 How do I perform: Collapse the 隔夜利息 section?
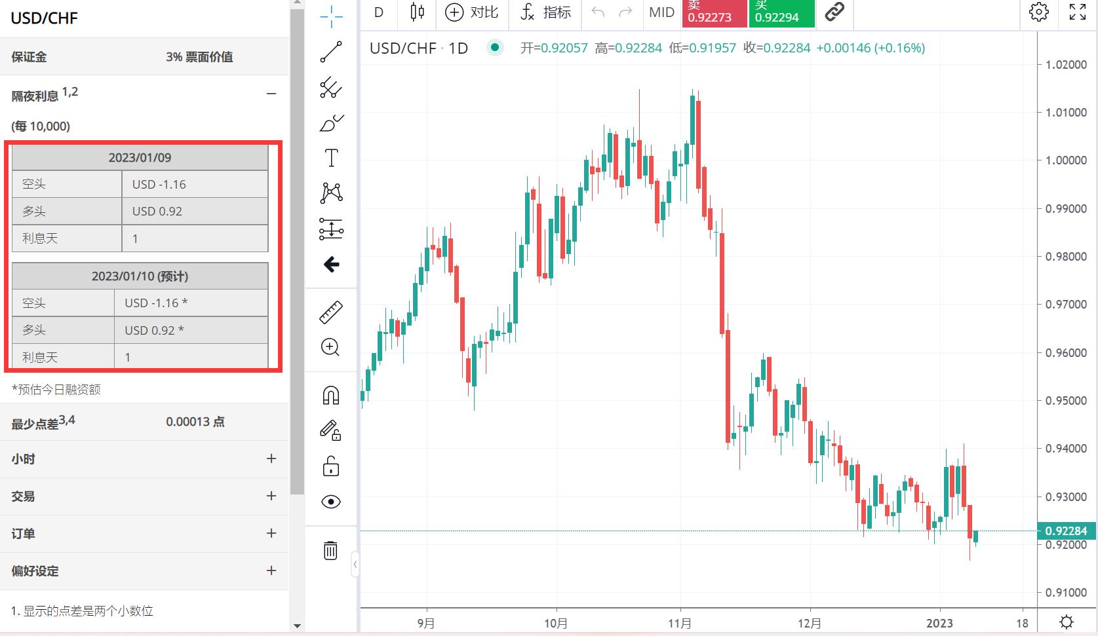(x=271, y=94)
